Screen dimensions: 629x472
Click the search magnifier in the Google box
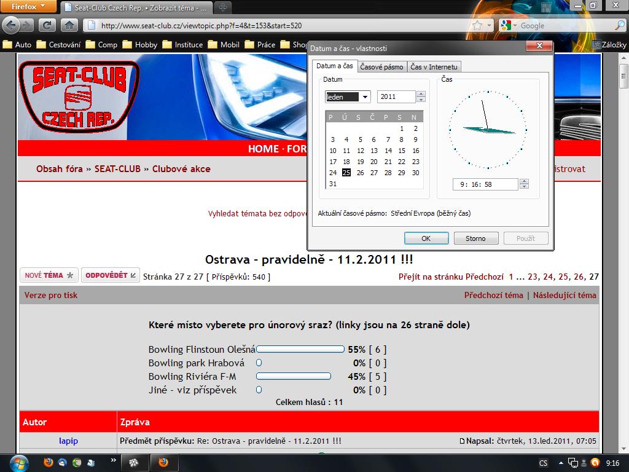click(x=620, y=26)
